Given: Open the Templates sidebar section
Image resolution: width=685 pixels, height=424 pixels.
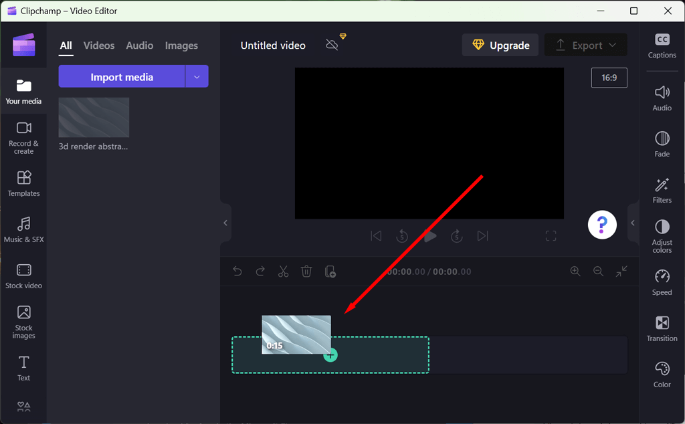Looking at the screenshot, I should click(x=23, y=183).
